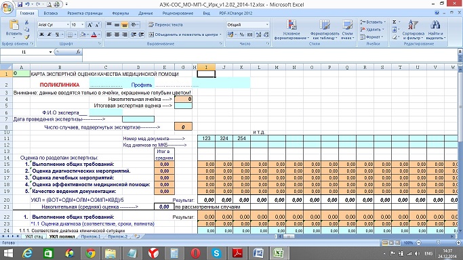This screenshot has width=463, height=260.
Task: Expand the Arial Cyr font name dropdown
Action: (68, 25)
